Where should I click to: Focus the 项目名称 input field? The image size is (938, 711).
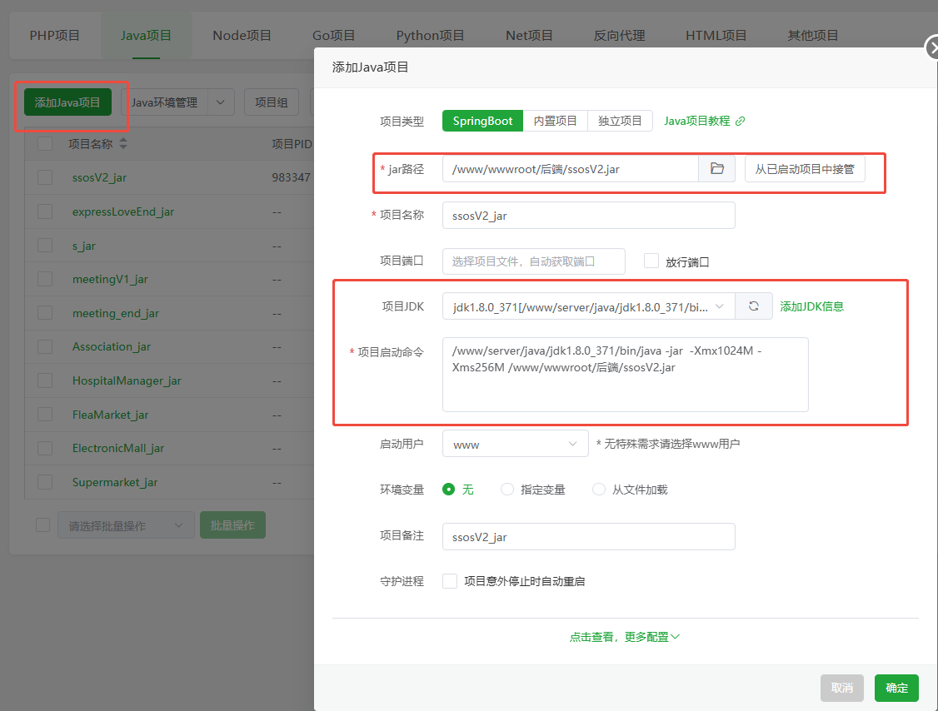pyautogui.click(x=589, y=216)
